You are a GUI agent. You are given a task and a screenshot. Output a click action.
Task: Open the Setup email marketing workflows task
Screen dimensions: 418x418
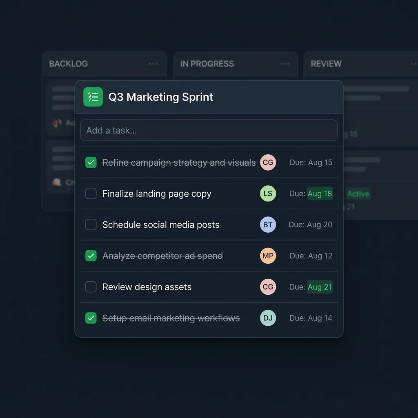click(x=171, y=318)
